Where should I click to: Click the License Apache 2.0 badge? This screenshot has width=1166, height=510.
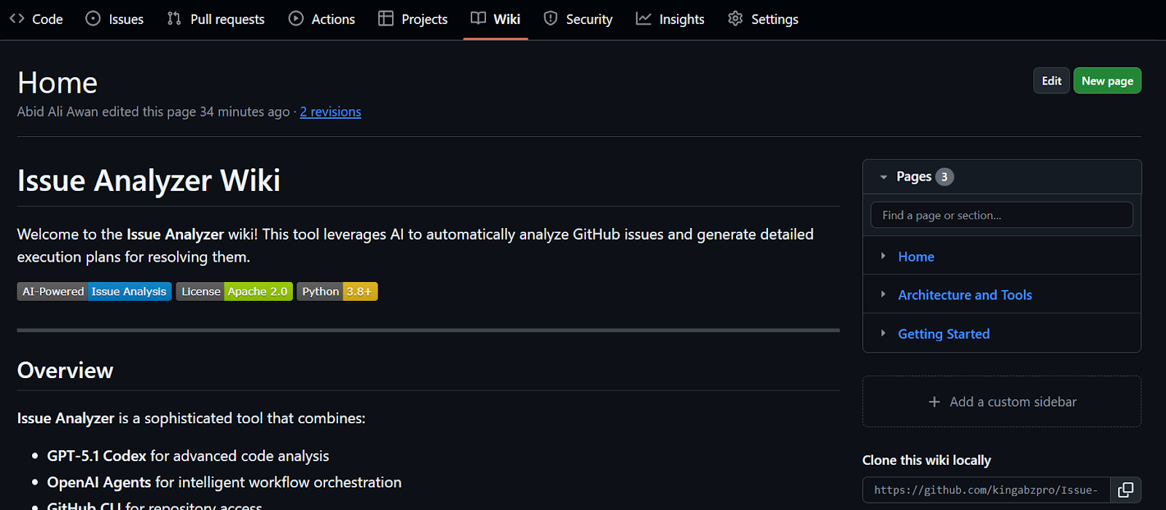click(x=234, y=291)
